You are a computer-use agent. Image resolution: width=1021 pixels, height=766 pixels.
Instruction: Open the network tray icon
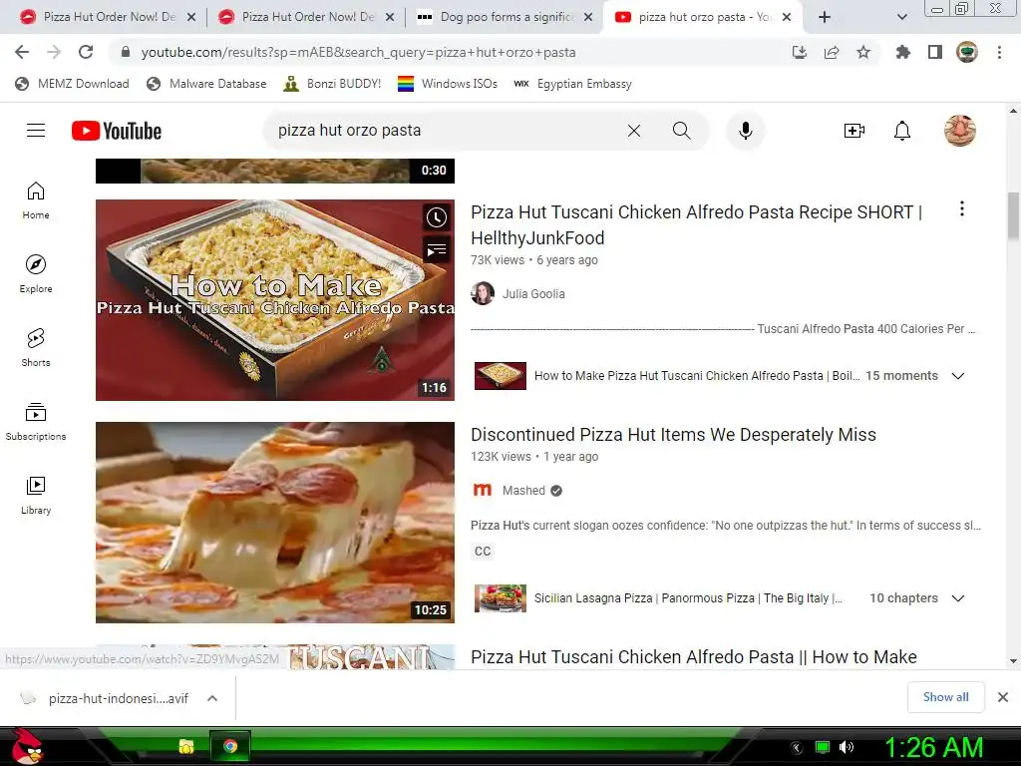tap(823, 747)
